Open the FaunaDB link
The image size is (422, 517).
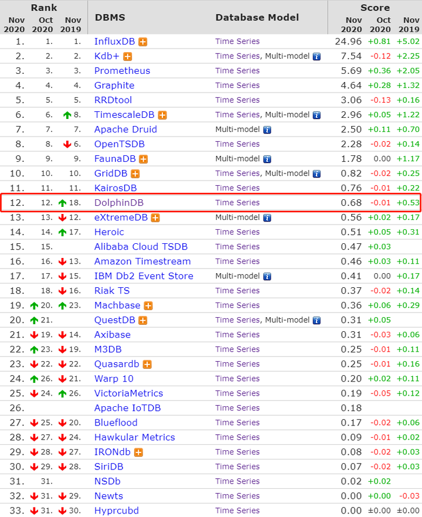(115, 159)
